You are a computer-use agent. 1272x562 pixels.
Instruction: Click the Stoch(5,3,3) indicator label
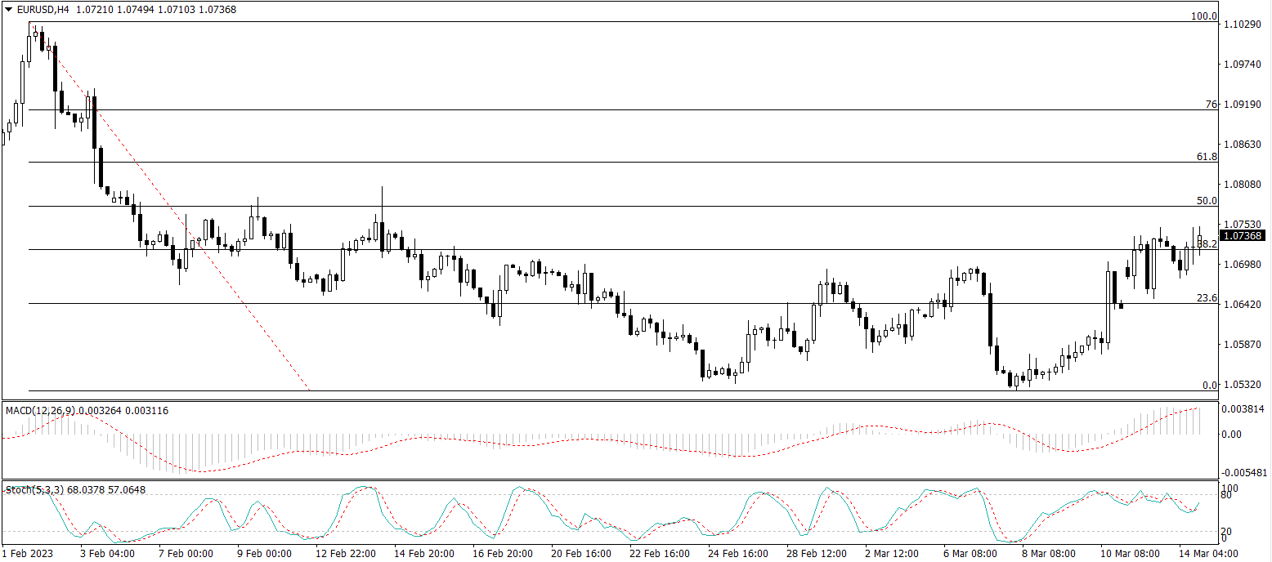(x=34, y=489)
